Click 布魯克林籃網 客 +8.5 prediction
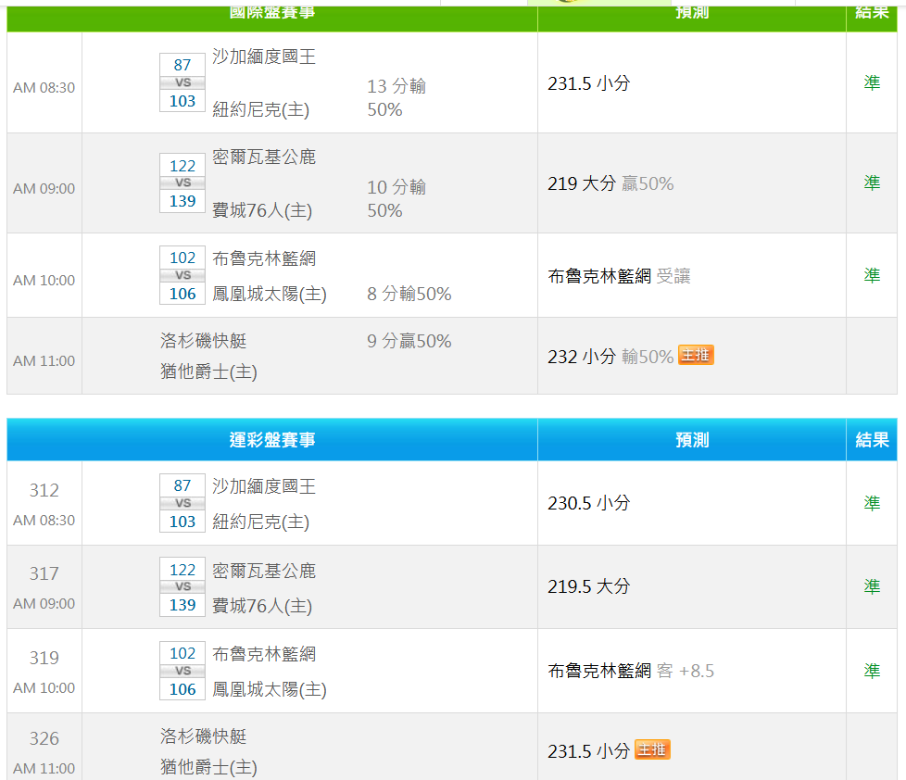Screen dimensions: 906x780 631,671
